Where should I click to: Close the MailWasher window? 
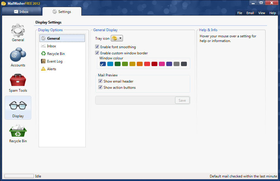(272, 3)
